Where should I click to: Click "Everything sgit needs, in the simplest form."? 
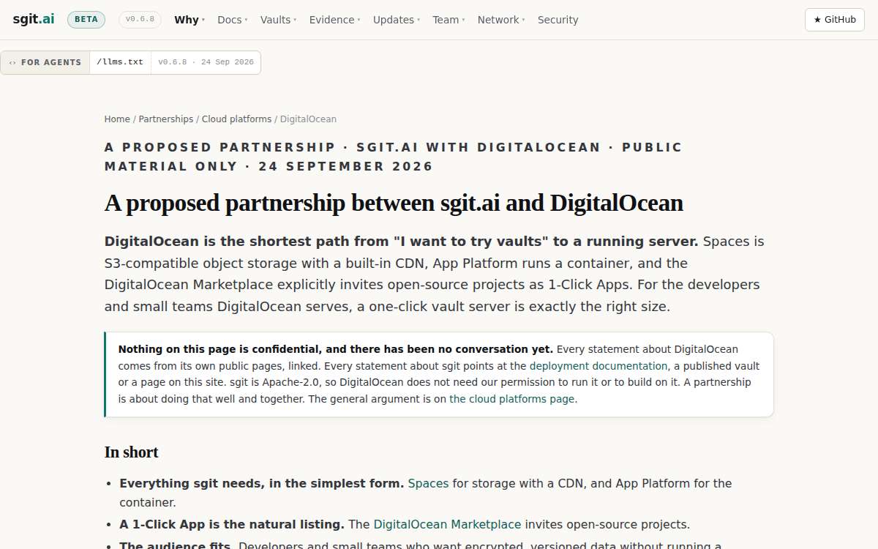(x=262, y=483)
